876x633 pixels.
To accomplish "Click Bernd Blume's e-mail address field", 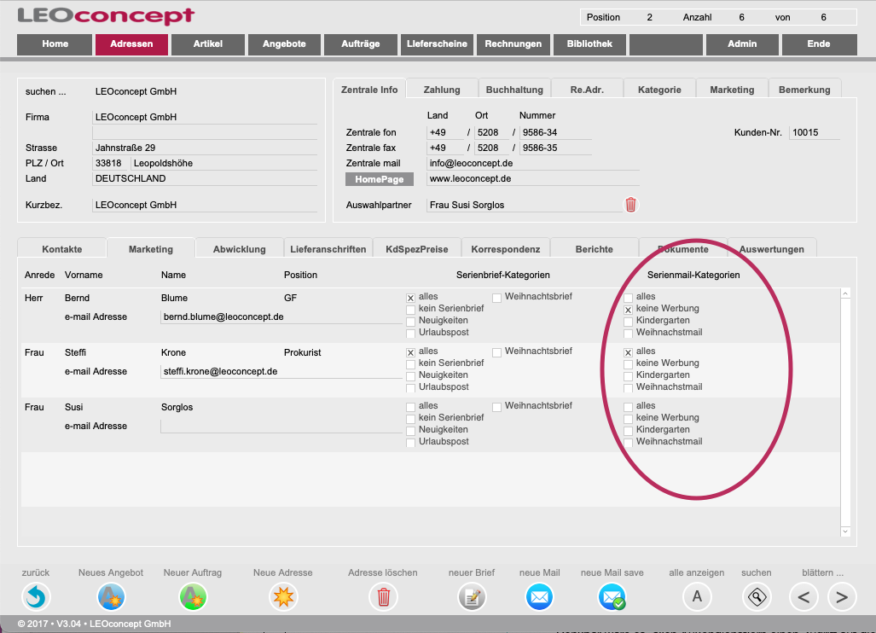I will coord(281,316).
